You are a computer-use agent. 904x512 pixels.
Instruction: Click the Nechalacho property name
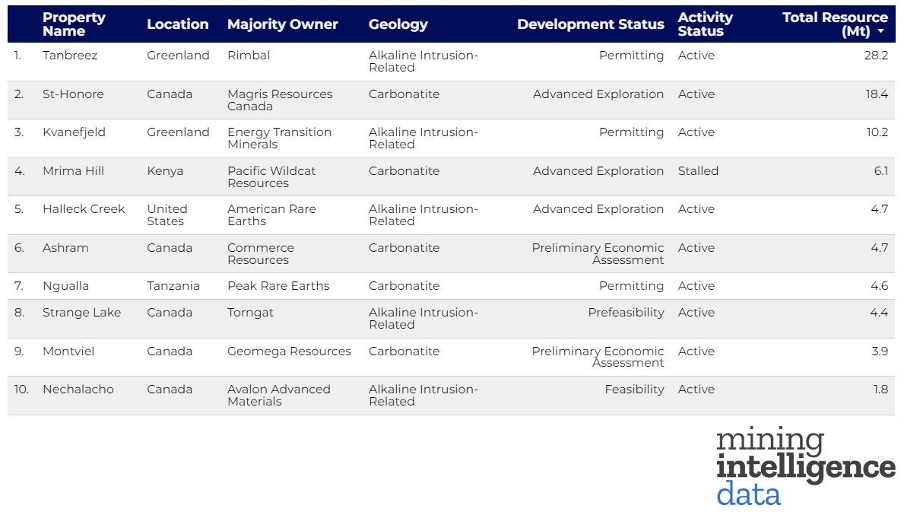click(78, 390)
